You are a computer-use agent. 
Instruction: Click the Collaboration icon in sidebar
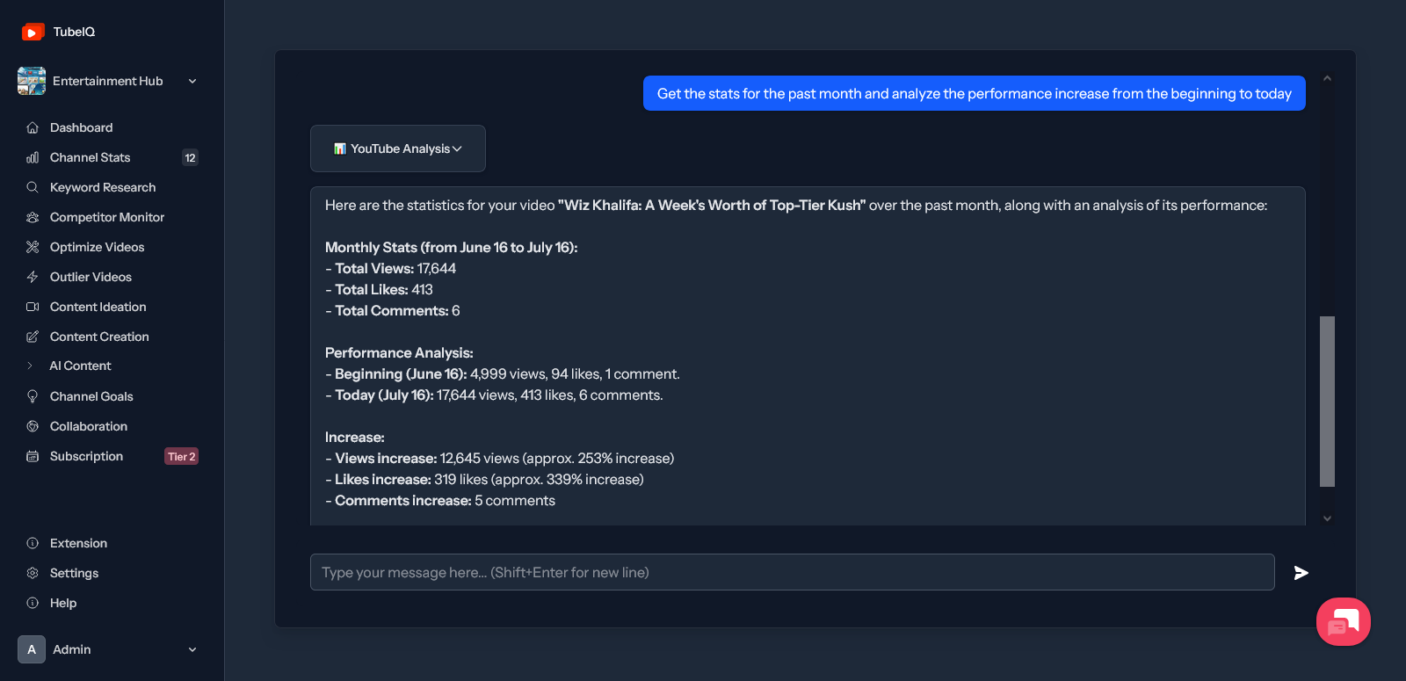pyautogui.click(x=33, y=426)
